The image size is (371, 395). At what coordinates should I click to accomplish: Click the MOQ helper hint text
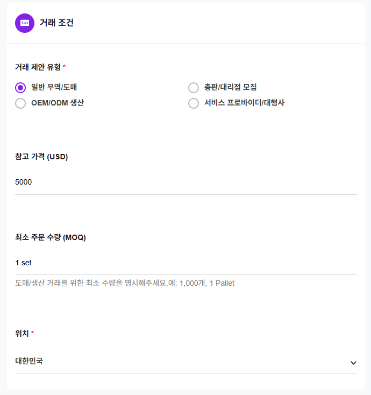125,283
